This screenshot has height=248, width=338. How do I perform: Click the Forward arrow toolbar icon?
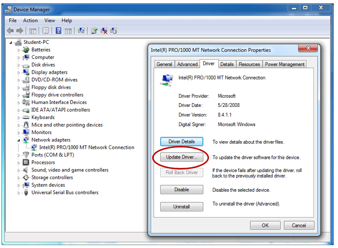click(x=20, y=31)
